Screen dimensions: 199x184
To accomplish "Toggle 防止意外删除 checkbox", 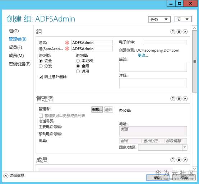I will pyautogui.click(x=41, y=77).
